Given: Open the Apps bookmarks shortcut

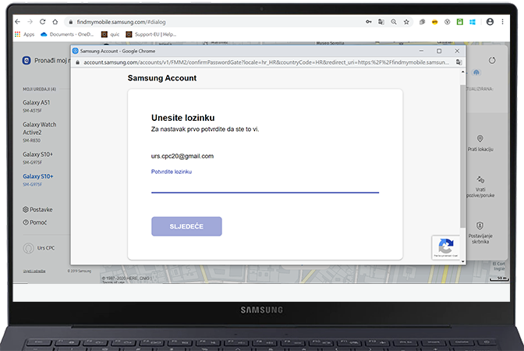Looking at the screenshot, I should 24,34.
